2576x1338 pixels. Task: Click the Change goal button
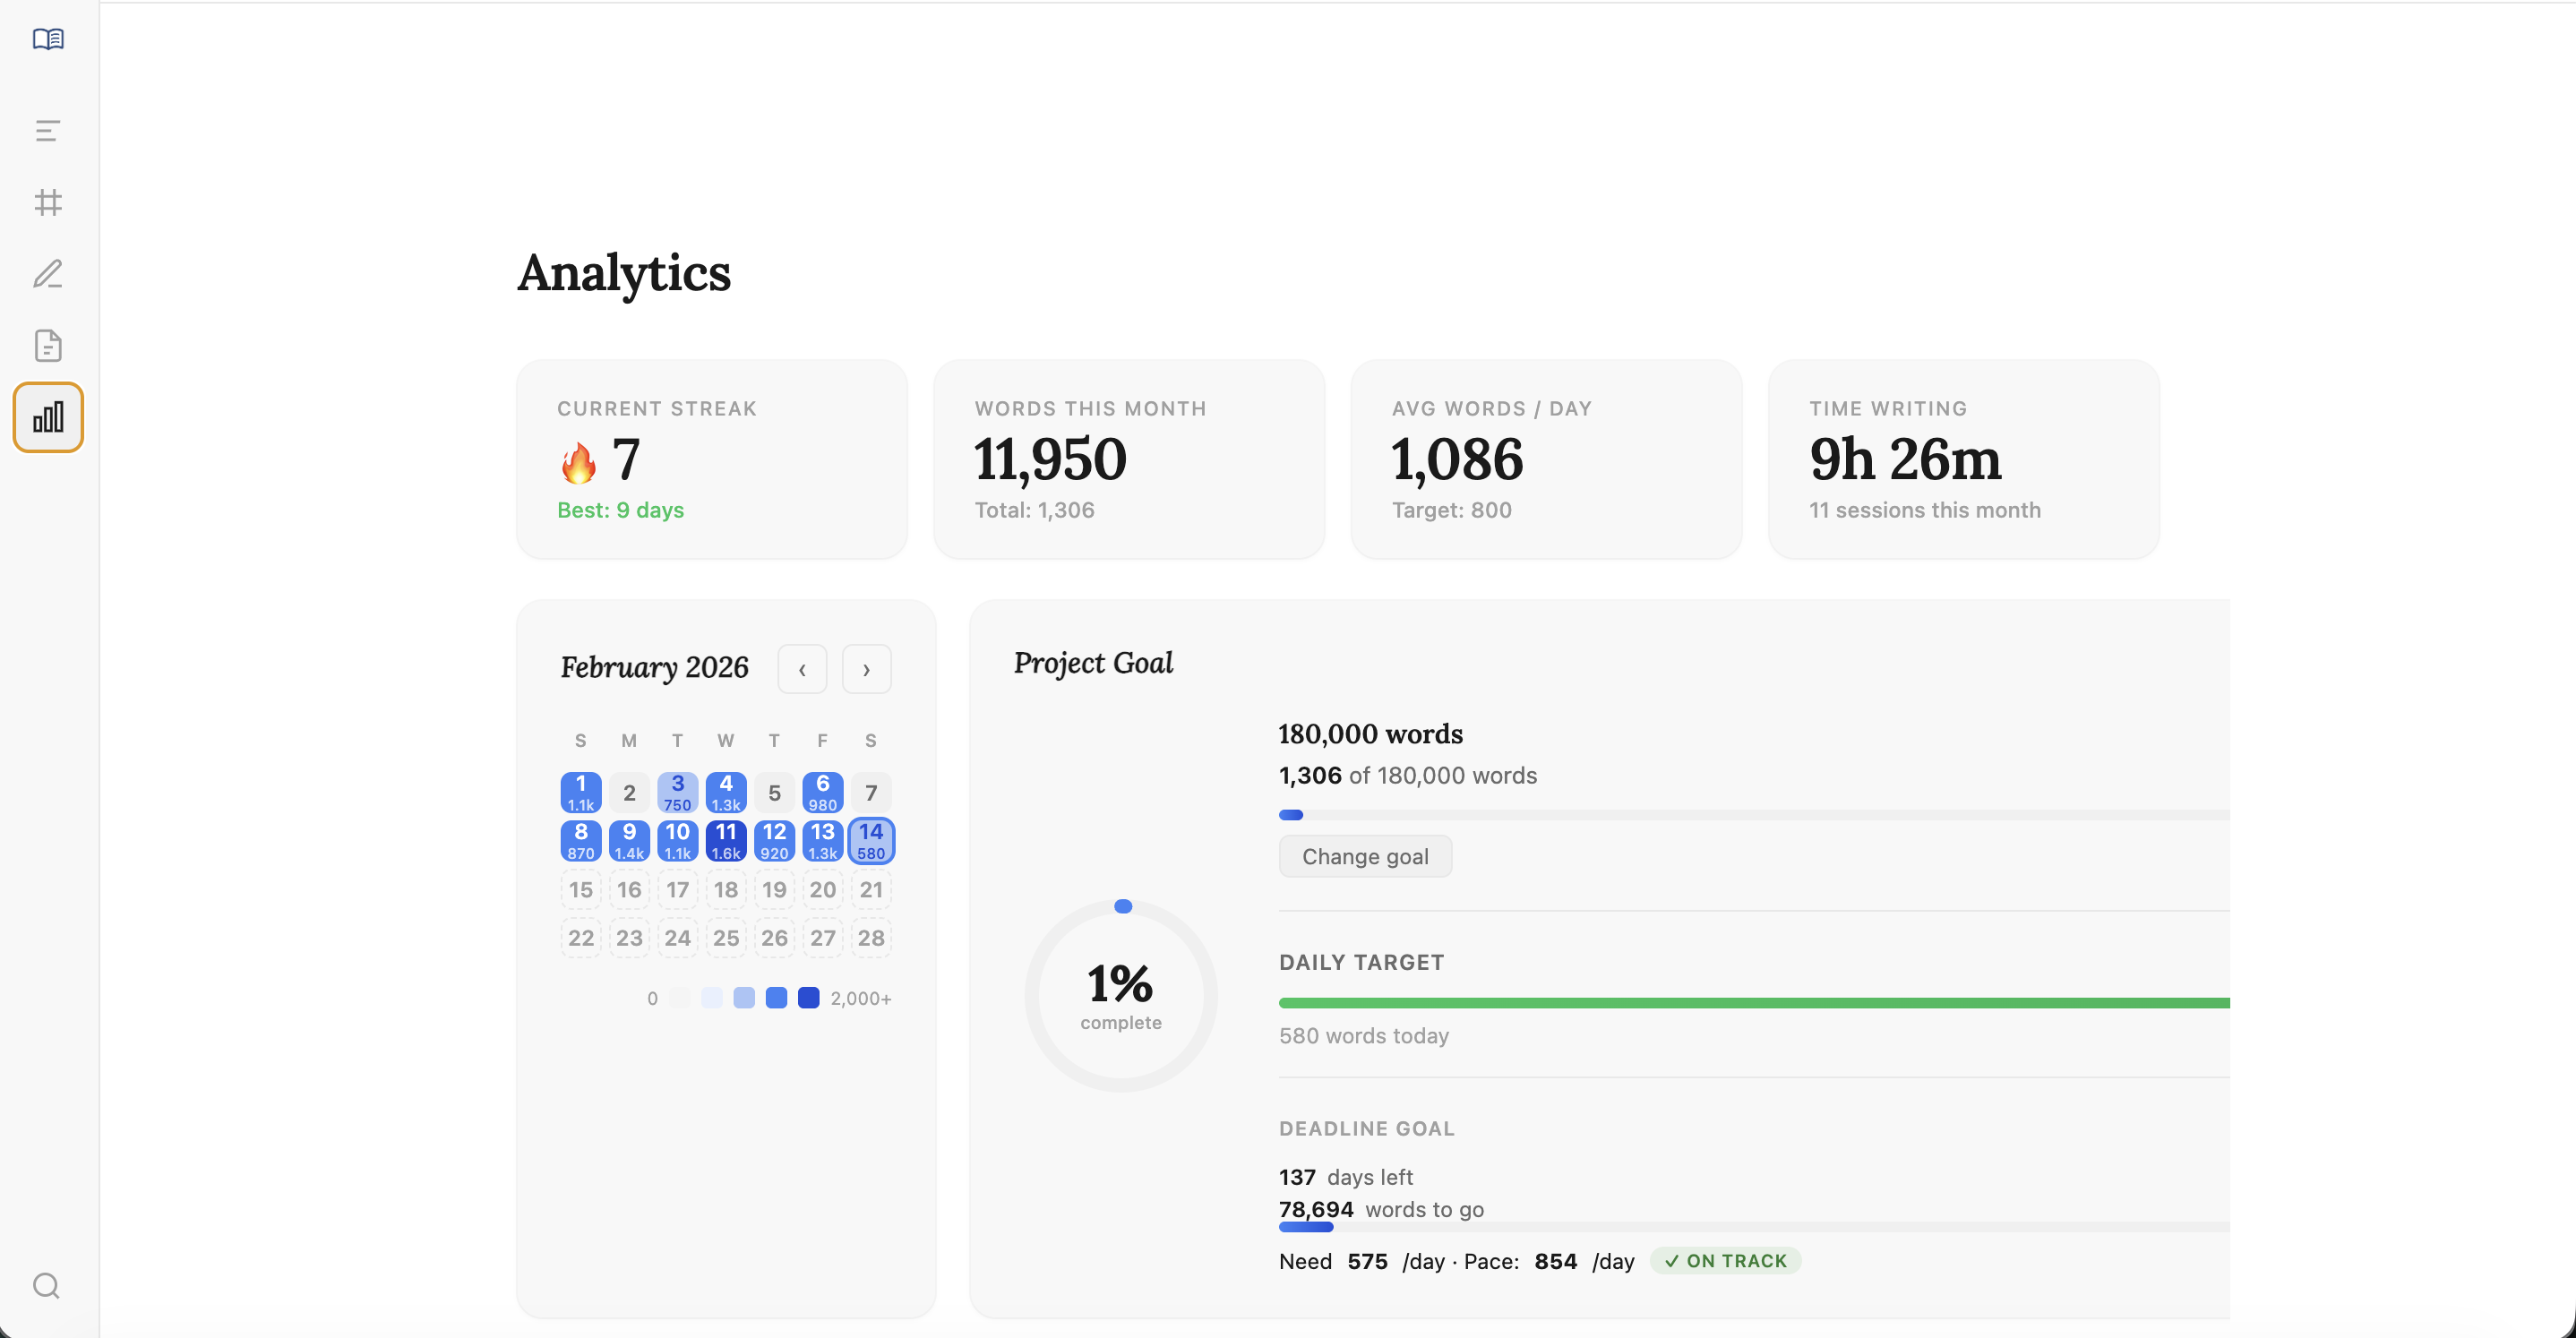coord(1365,856)
